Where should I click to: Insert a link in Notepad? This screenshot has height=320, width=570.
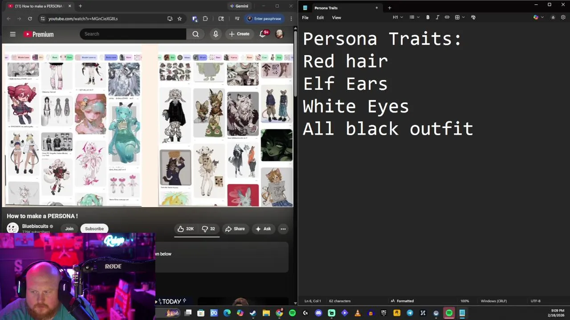[447, 17]
